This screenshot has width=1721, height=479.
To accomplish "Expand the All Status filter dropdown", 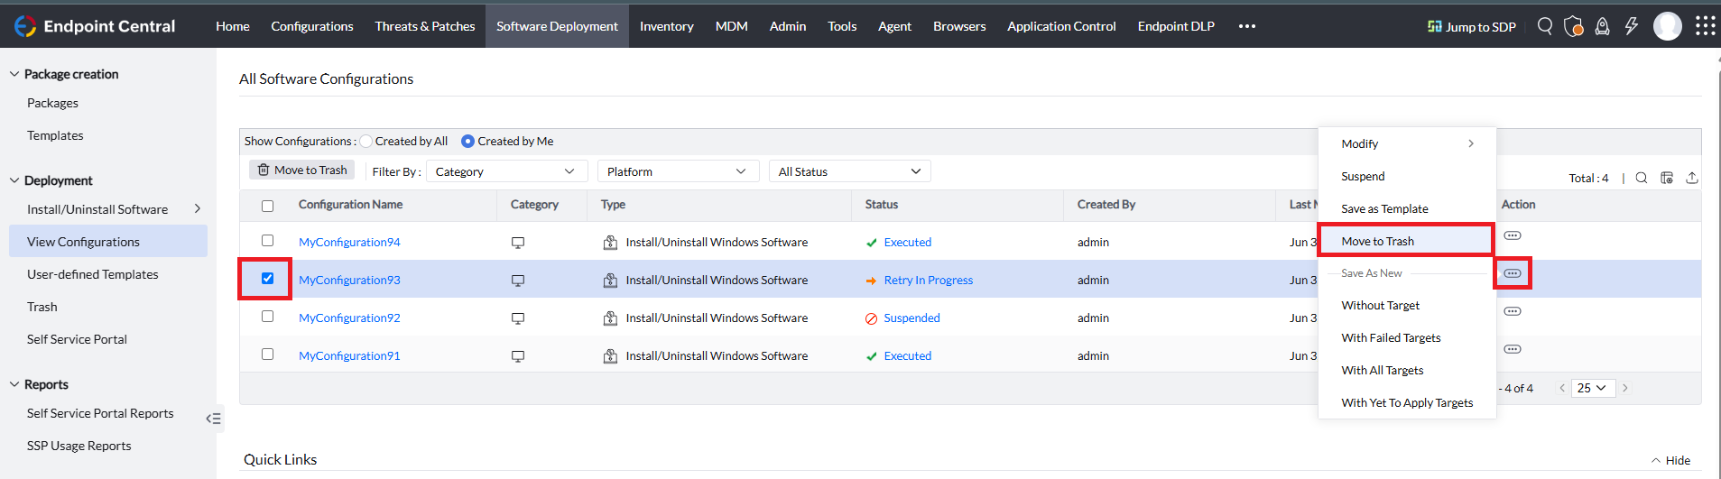I will pyautogui.click(x=849, y=171).
